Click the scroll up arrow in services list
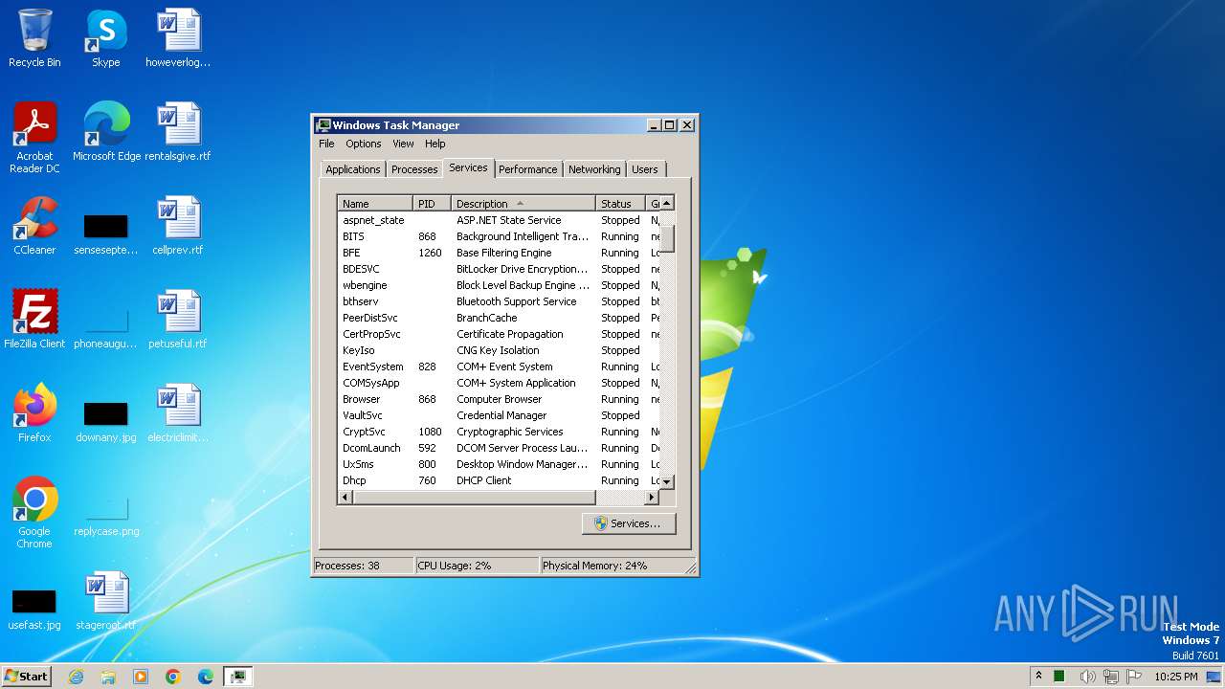Screen dimensions: 1225x689 [667, 203]
